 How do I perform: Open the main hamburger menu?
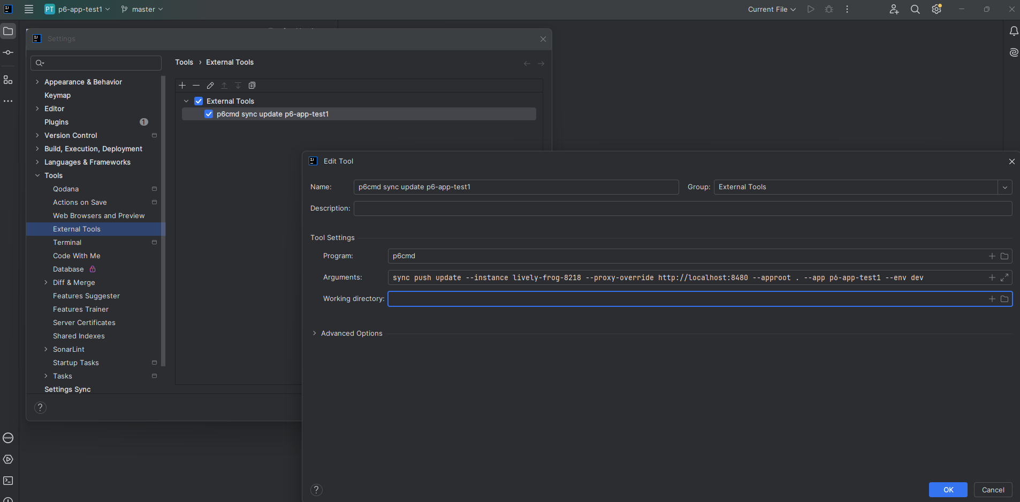tap(29, 9)
